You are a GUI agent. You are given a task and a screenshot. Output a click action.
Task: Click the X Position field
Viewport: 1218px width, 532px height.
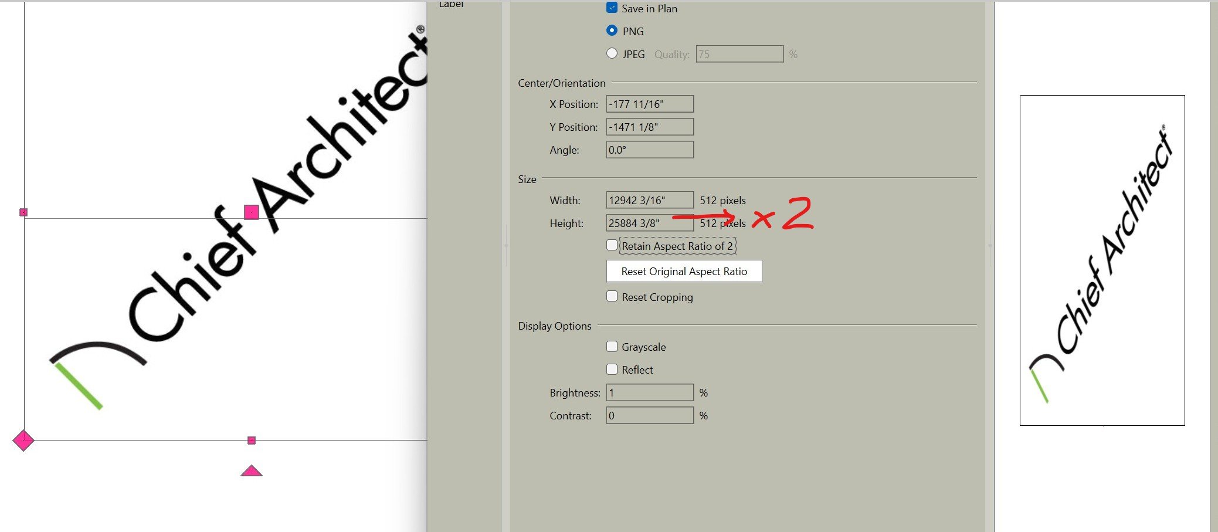pyautogui.click(x=650, y=104)
